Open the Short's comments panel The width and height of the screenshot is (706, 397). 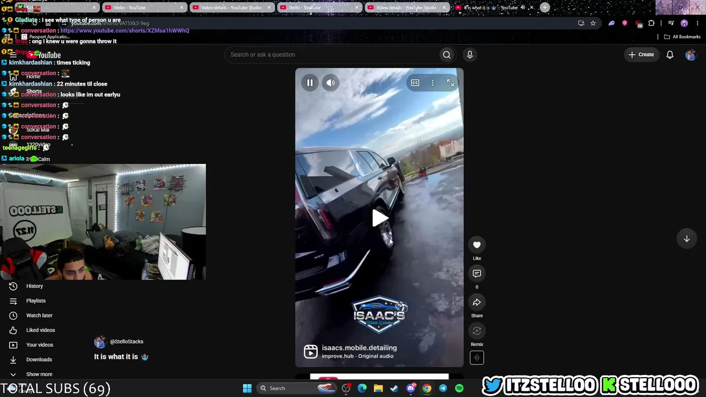pos(477,273)
